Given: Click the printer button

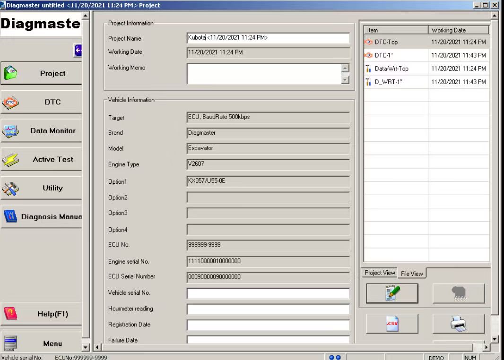Looking at the screenshot, I should (458, 324).
